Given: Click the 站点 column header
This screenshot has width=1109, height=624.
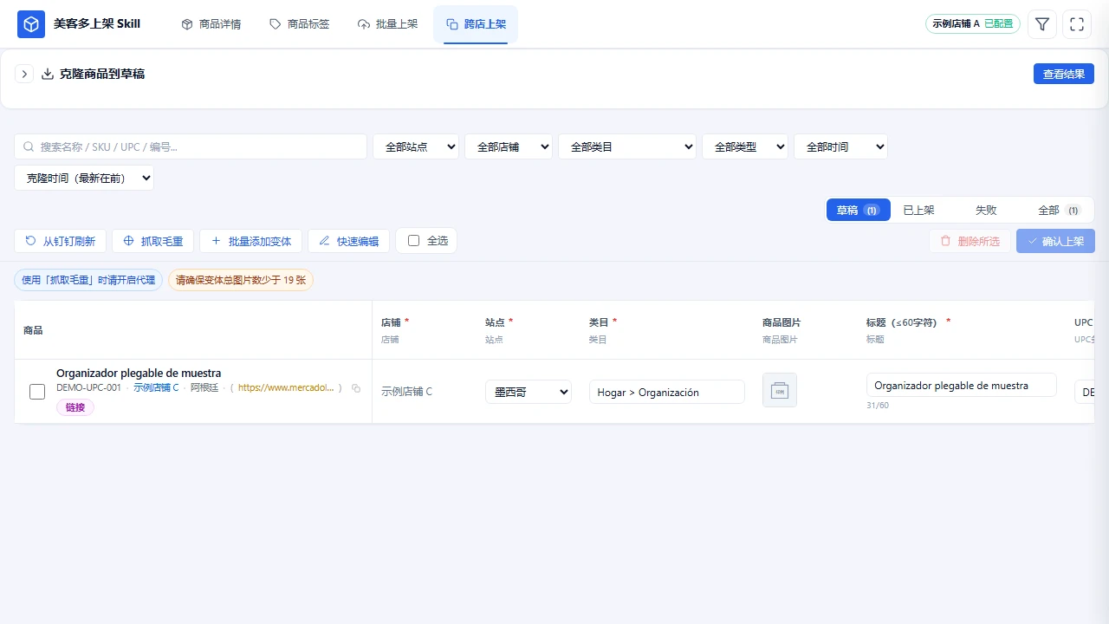Looking at the screenshot, I should coord(495,322).
